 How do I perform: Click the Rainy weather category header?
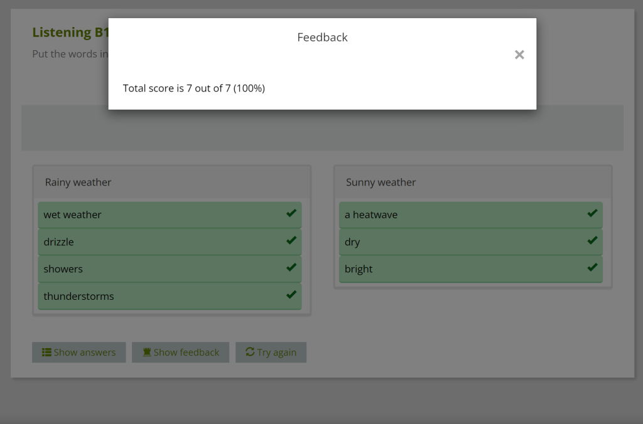pos(78,183)
